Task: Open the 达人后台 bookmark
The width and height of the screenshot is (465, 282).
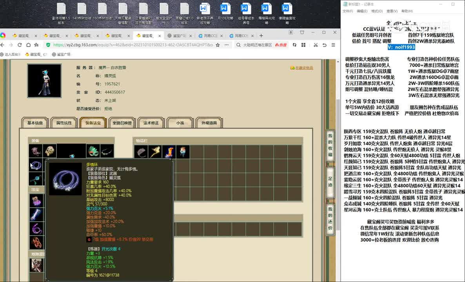Action: click(11, 54)
